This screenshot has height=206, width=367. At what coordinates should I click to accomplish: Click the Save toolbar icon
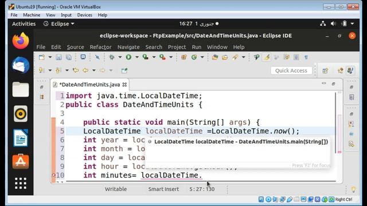pyautogui.click(x=58, y=57)
